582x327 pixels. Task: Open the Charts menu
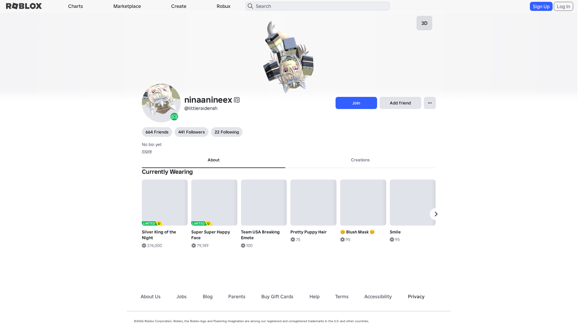pos(75,6)
